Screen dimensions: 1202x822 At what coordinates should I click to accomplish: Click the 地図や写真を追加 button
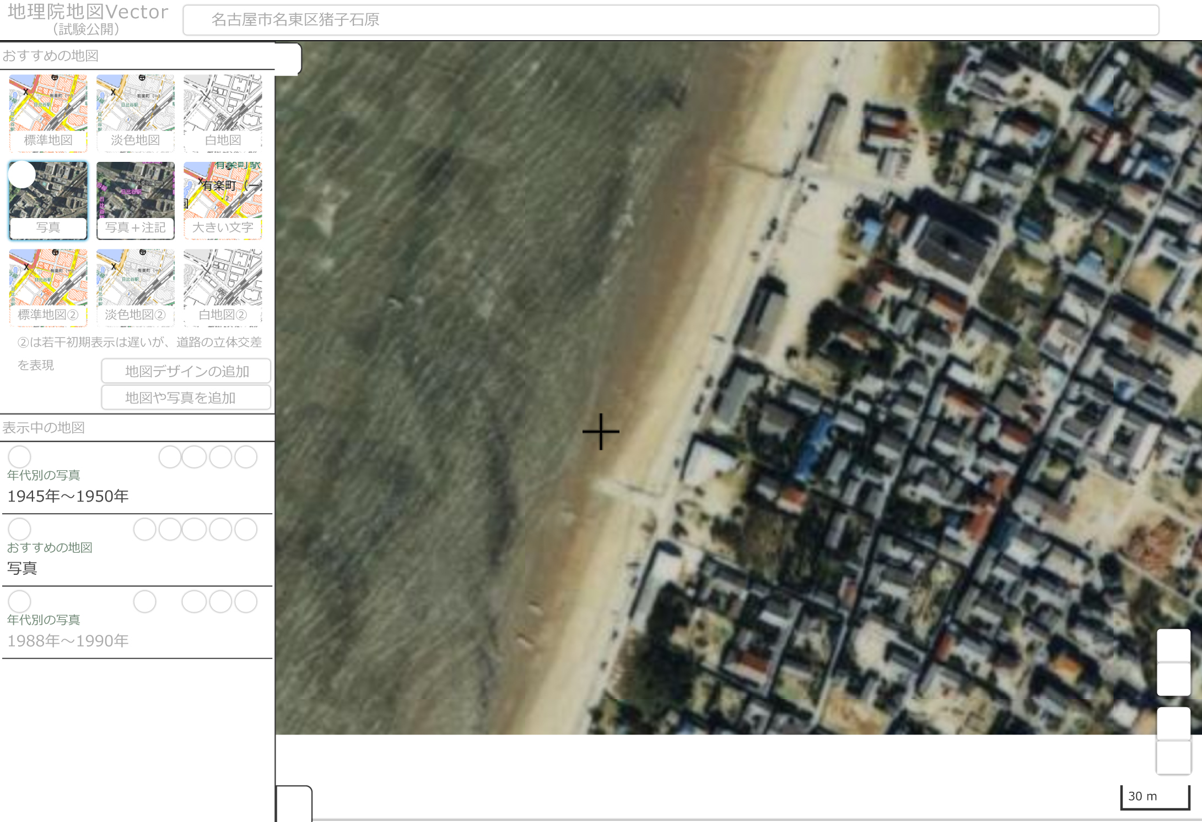(x=186, y=398)
